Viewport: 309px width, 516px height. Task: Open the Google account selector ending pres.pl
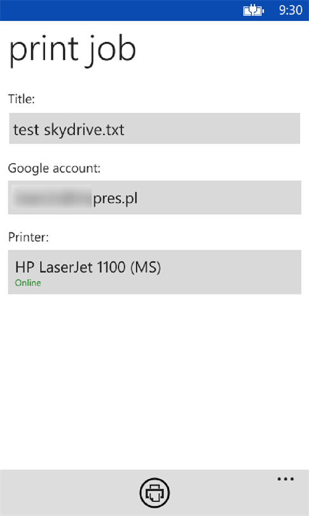[154, 197]
